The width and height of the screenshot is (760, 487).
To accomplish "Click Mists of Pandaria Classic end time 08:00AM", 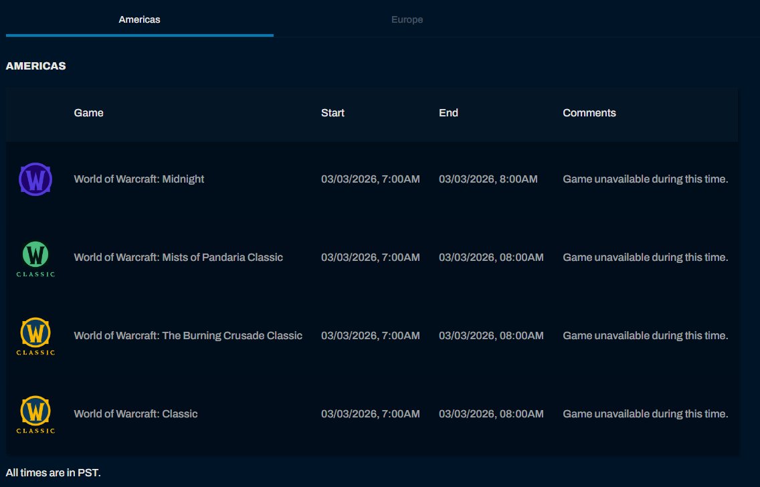I will tap(491, 258).
